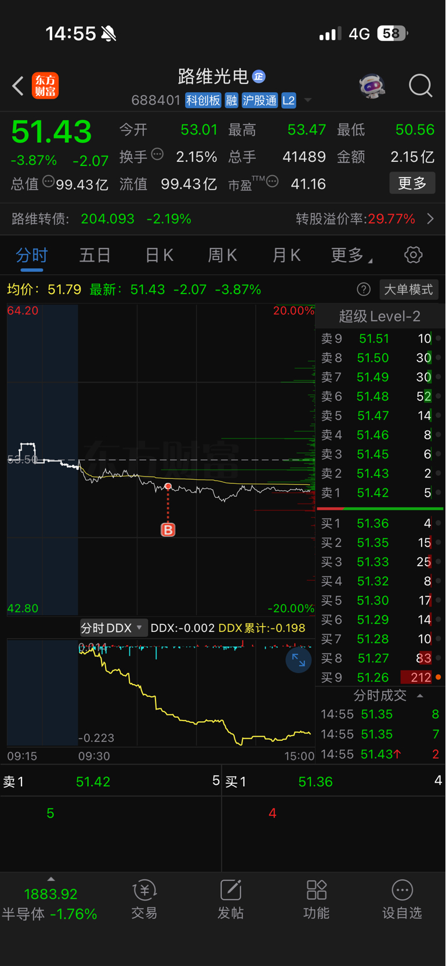The height and width of the screenshot is (966, 446).
Task: Expand 半导体 index bar arrow
Action: 51,879
